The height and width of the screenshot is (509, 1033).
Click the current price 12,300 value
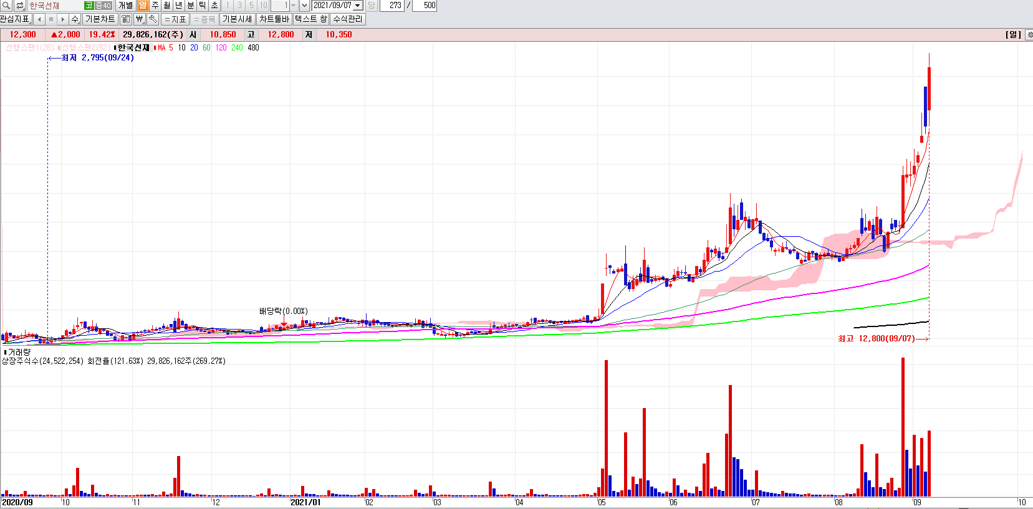coord(23,35)
